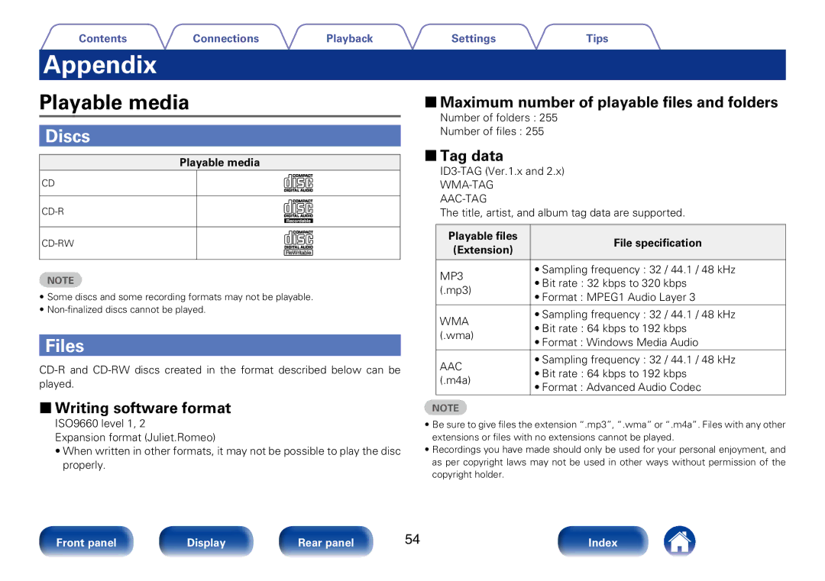
Task: Click the Home icon button
Action: coord(679,541)
